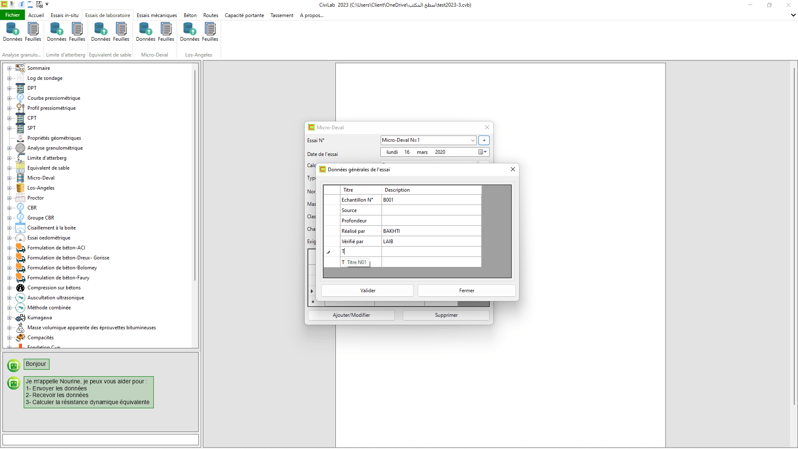Viewport: 798px width, 449px height.
Task: Click the Los-Angeles drum icon
Action: coord(20,187)
